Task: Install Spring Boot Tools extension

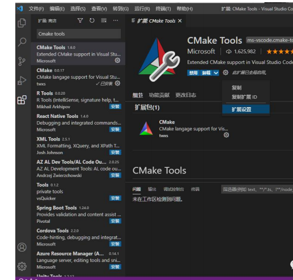Action: tap(115, 221)
